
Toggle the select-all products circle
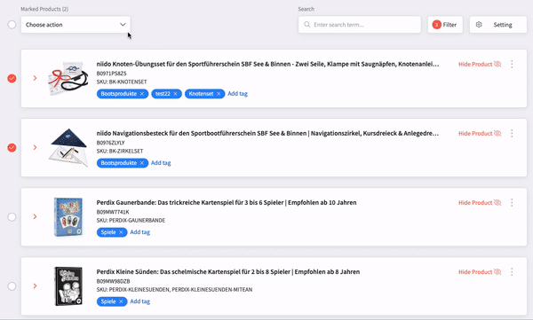(x=12, y=25)
